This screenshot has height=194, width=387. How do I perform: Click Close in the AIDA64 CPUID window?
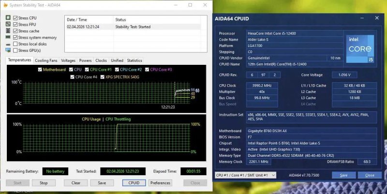[x=370, y=175]
